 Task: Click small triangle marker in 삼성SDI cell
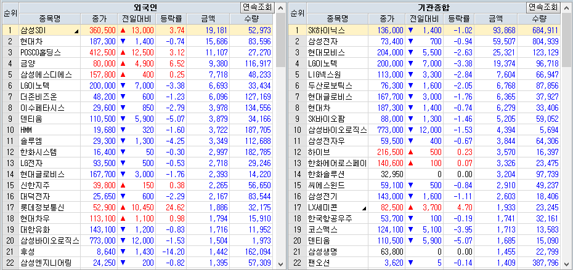coord(76,32)
